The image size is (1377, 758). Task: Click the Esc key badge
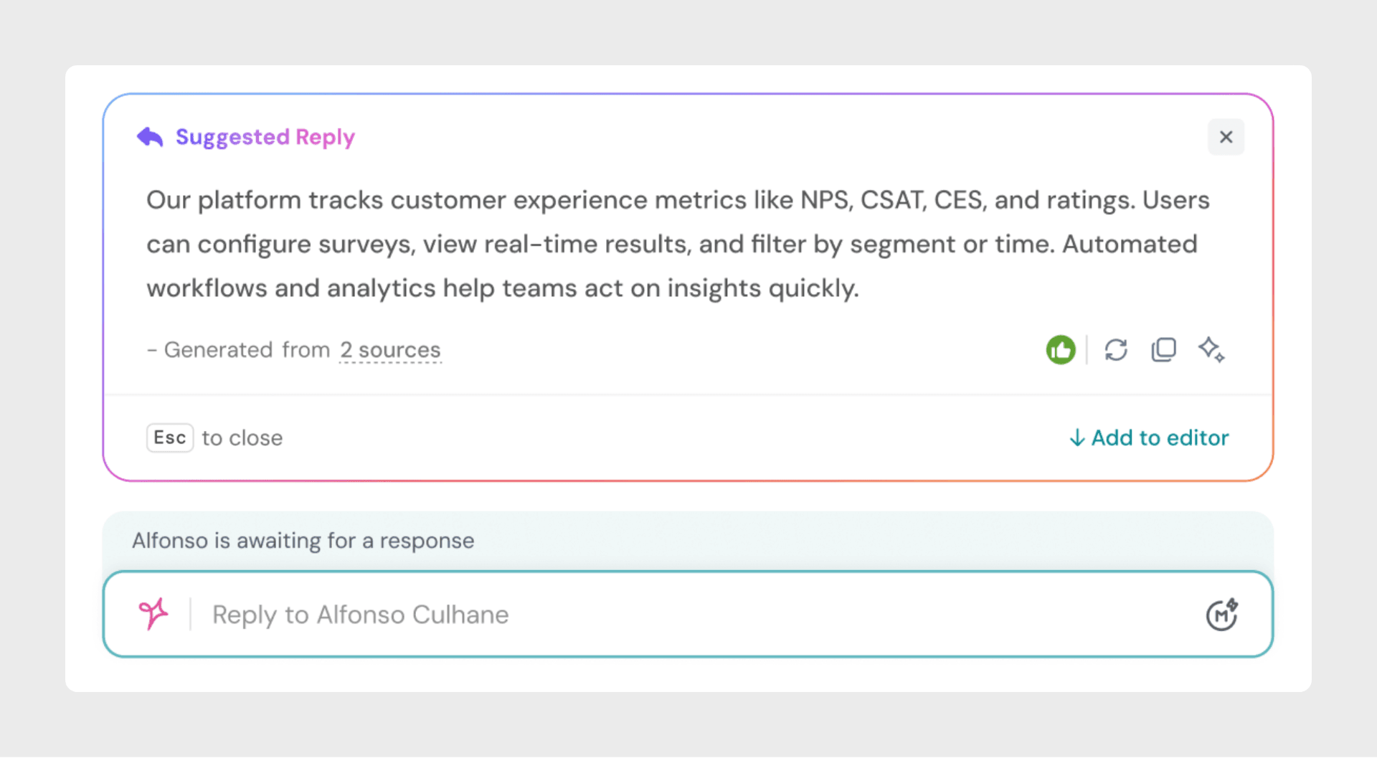(x=170, y=437)
